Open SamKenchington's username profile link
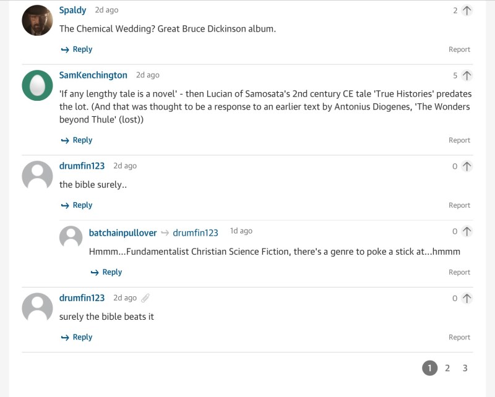495x397 pixels. coord(93,75)
